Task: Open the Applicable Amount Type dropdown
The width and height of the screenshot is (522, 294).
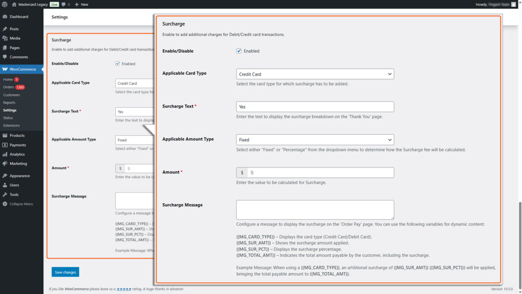Action: click(x=315, y=139)
